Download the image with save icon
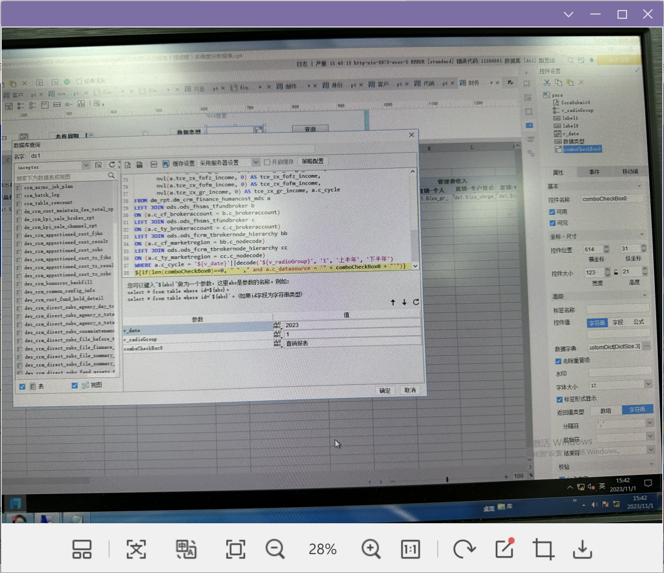 (583, 549)
